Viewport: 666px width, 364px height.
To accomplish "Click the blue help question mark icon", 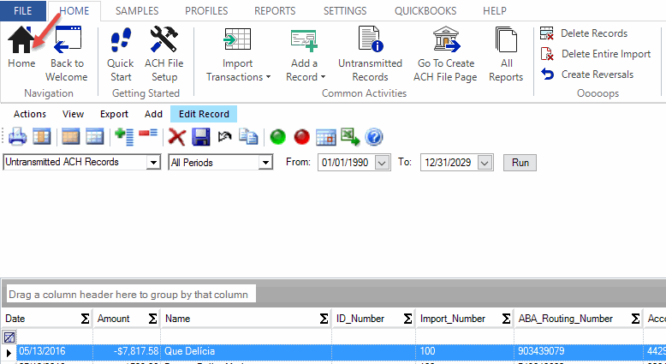I will point(373,137).
